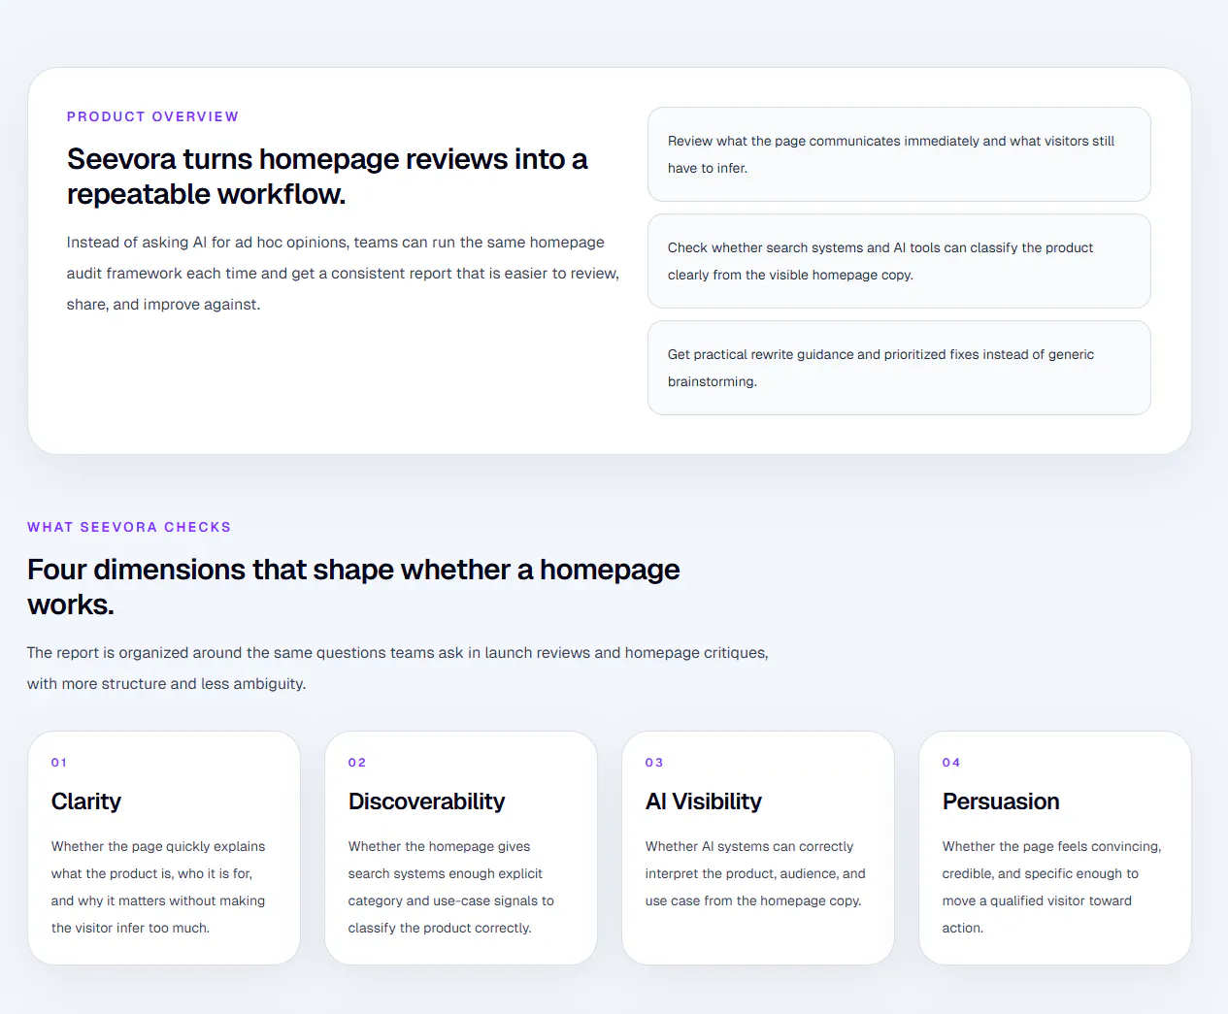Click the Discoverability card title
Image resolution: width=1228 pixels, height=1014 pixels.
(427, 801)
